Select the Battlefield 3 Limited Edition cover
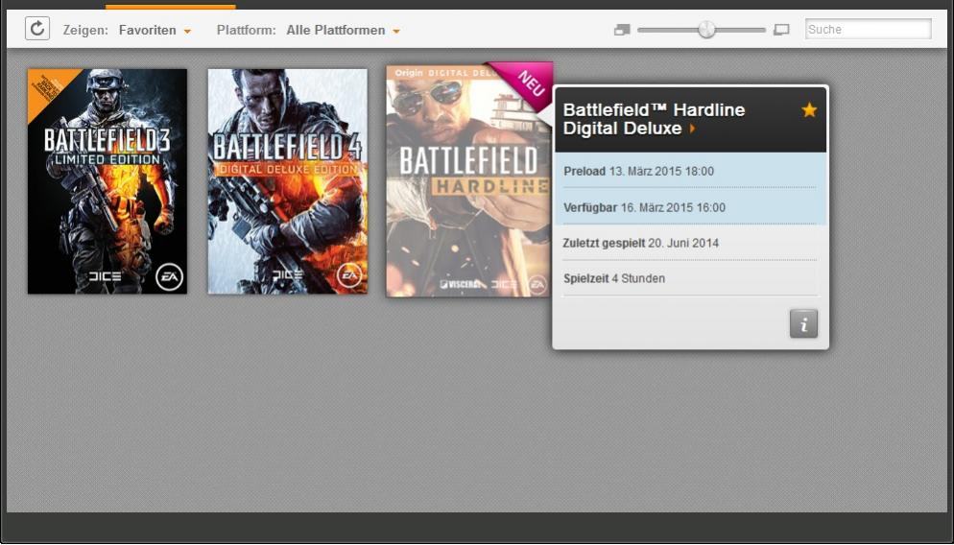The height and width of the screenshot is (545, 954). pyautogui.click(x=107, y=181)
